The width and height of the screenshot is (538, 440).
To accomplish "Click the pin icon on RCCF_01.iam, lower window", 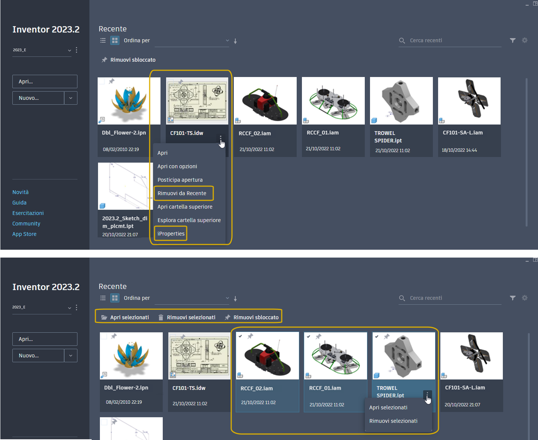I will 318,336.
